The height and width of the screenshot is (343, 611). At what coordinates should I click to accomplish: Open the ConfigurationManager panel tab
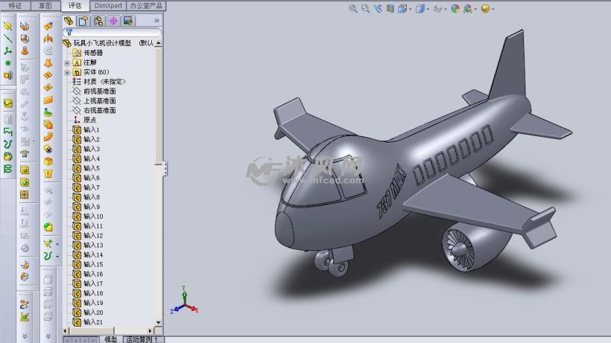98,21
